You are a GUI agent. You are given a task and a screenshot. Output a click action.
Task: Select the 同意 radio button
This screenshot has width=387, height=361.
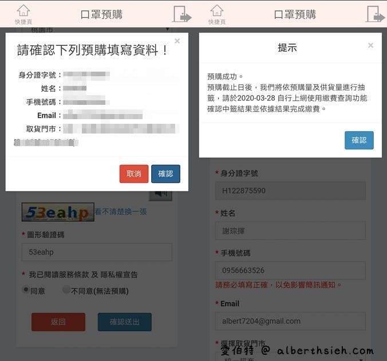(x=26, y=289)
